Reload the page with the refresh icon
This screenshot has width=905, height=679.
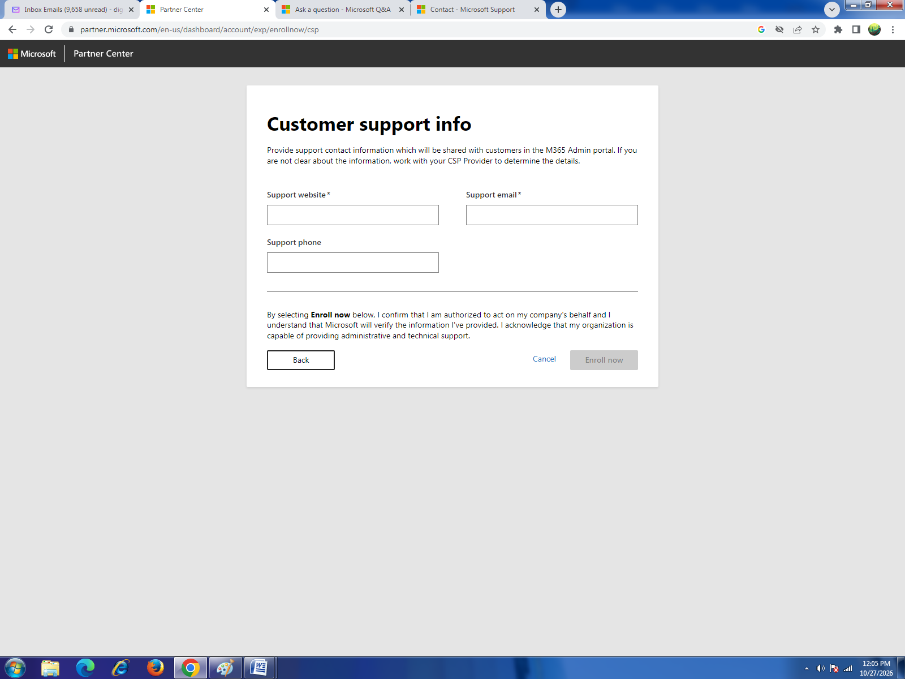(49, 29)
